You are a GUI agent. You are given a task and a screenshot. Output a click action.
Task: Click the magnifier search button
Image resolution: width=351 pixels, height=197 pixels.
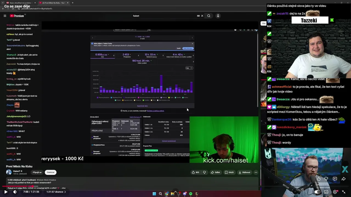point(209,16)
